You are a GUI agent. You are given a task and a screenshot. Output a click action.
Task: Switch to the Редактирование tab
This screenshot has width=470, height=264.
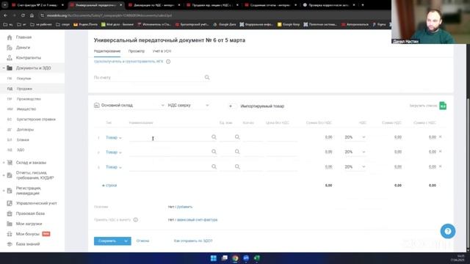click(107, 51)
